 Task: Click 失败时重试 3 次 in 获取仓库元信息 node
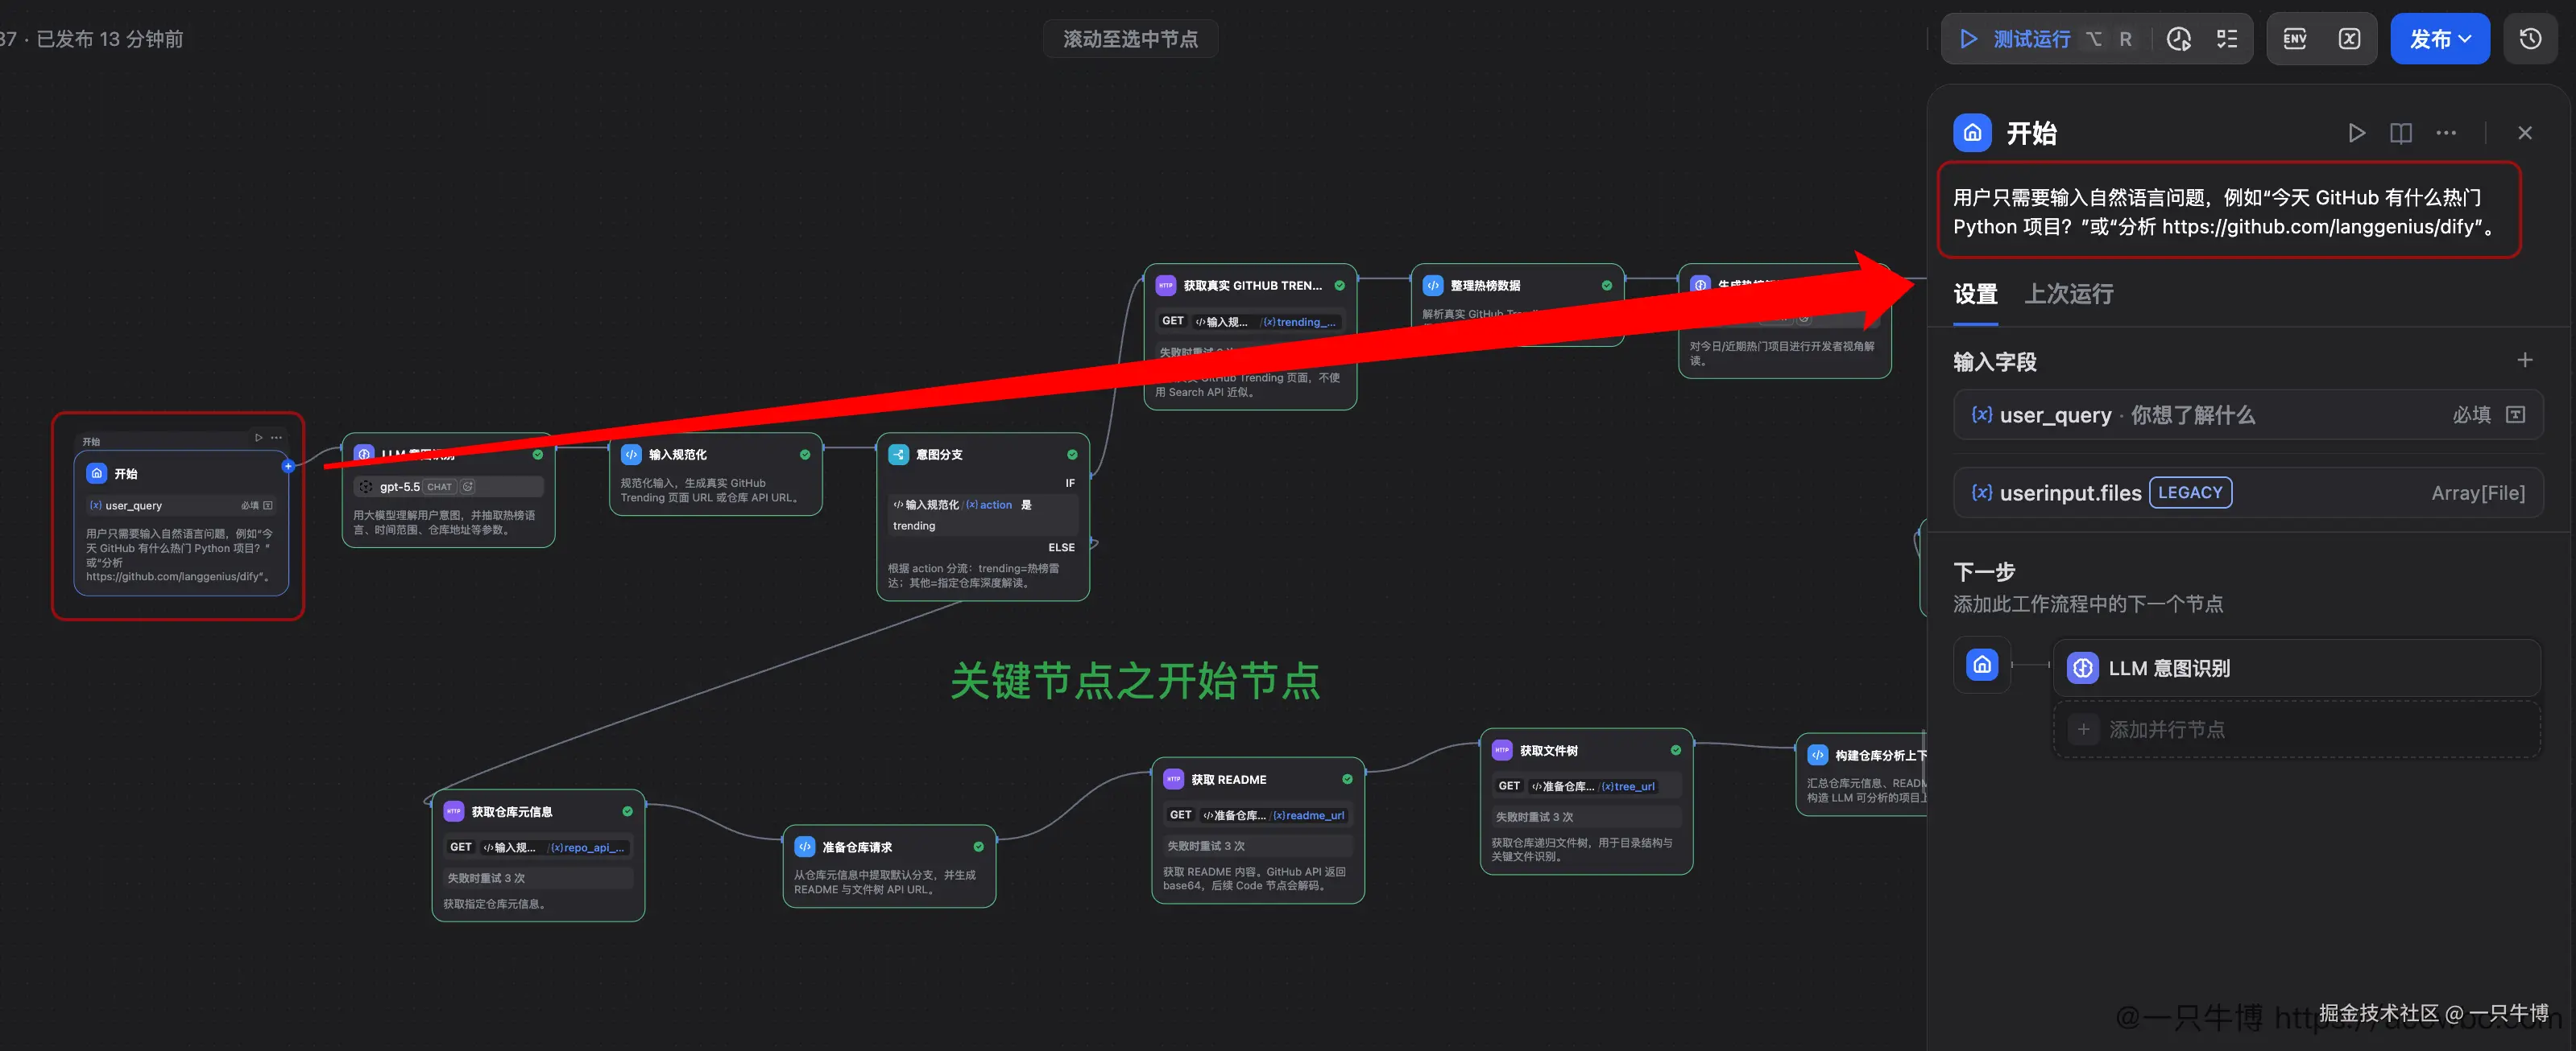click(x=538, y=878)
